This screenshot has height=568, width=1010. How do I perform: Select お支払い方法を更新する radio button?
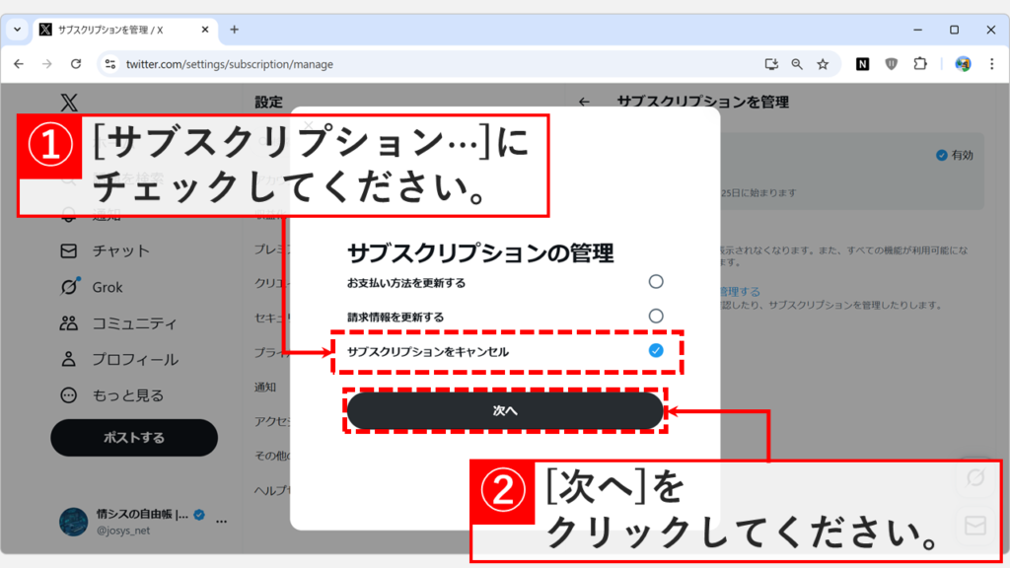[654, 281]
